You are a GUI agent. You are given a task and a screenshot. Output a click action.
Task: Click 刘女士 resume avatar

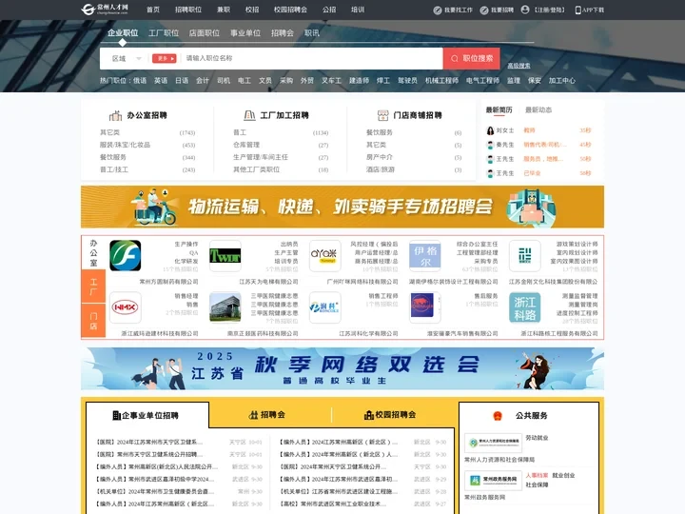490,130
